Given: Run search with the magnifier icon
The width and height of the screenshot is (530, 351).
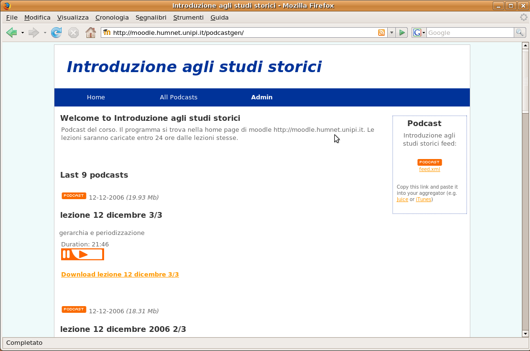Looking at the screenshot, I should tap(520, 32).
